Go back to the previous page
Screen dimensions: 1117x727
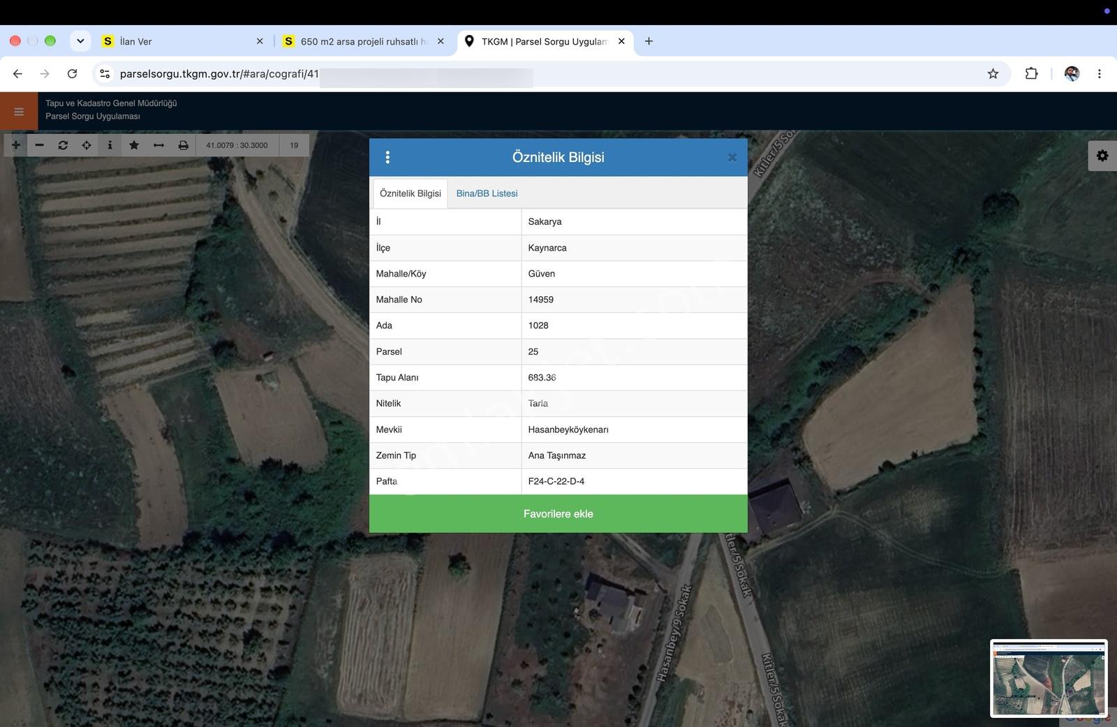coord(17,73)
